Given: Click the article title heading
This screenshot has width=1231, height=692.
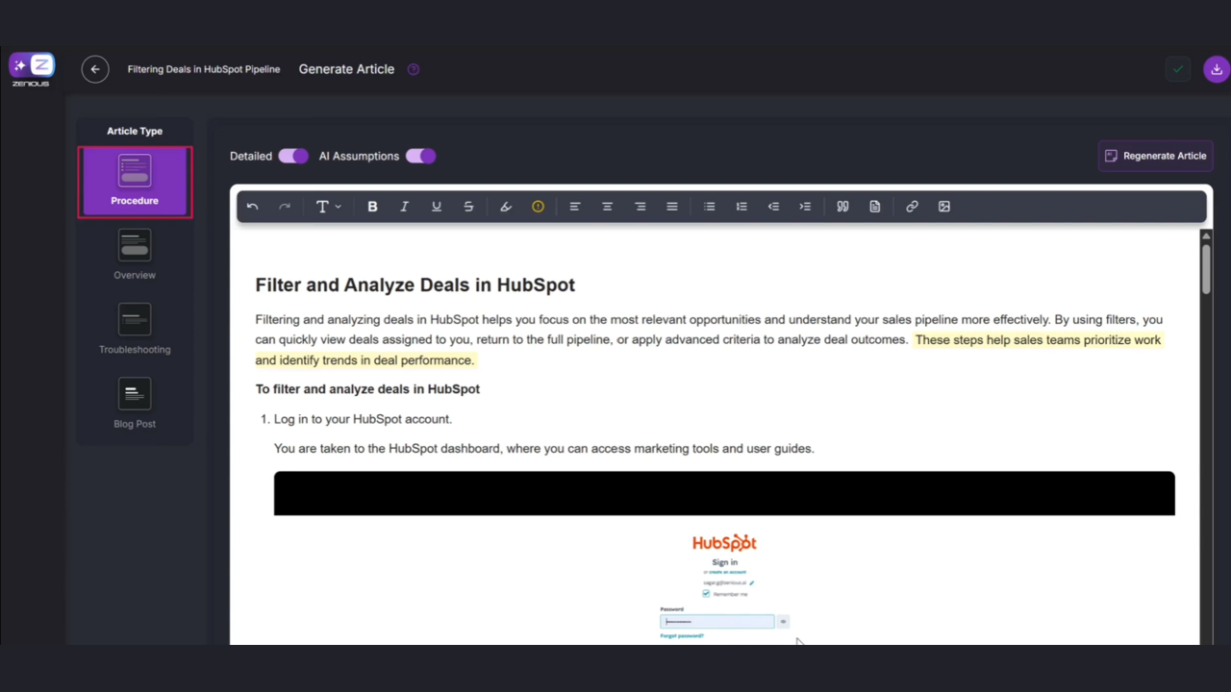Looking at the screenshot, I should point(415,284).
